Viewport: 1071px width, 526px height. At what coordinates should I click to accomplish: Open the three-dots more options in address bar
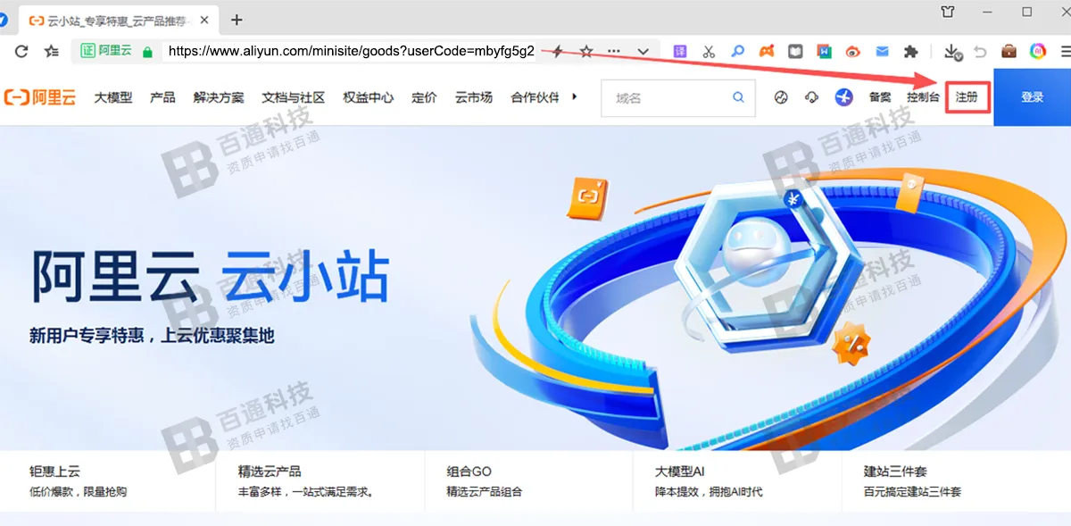(613, 51)
